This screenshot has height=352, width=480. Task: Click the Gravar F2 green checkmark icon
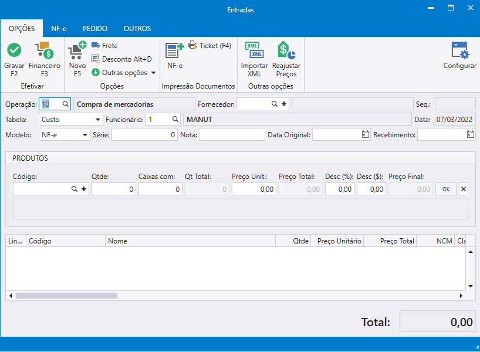14,50
